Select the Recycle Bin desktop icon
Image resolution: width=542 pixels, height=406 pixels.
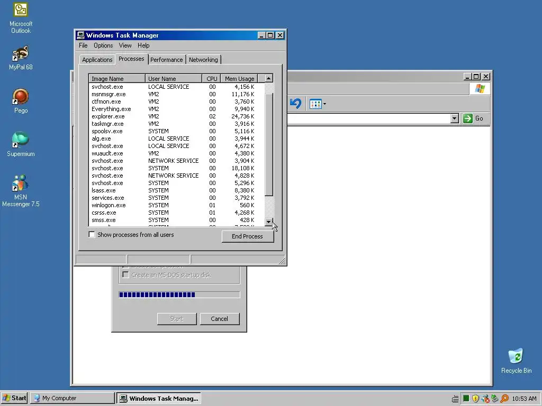(x=516, y=361)
